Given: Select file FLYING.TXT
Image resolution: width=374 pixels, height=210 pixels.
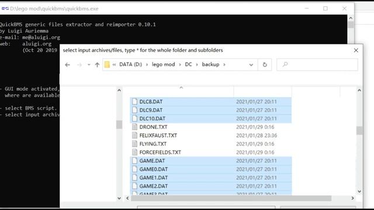Looking at the screenshot, I should tap(210, 144).
